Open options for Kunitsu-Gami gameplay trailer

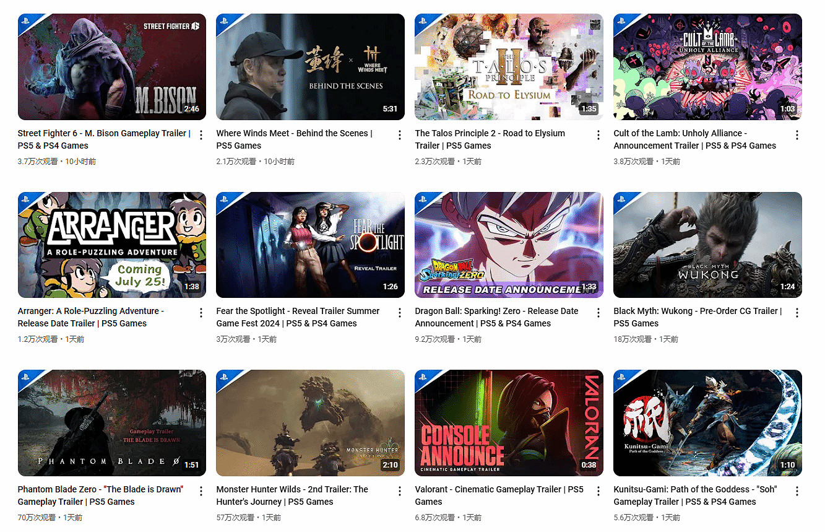click(x=797, y=491)
